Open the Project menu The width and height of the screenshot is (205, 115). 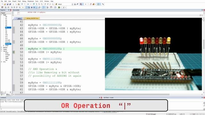[14, 1]
